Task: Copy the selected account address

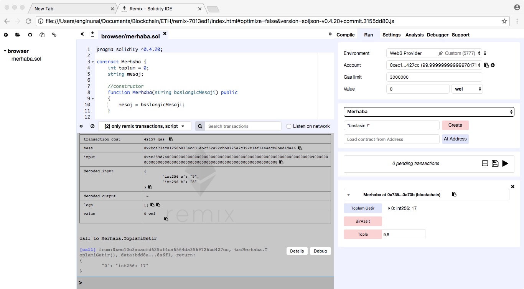Action: pos(486,65)
